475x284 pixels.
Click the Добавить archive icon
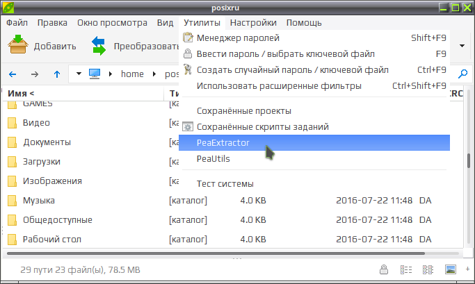[x=18, y=44]
